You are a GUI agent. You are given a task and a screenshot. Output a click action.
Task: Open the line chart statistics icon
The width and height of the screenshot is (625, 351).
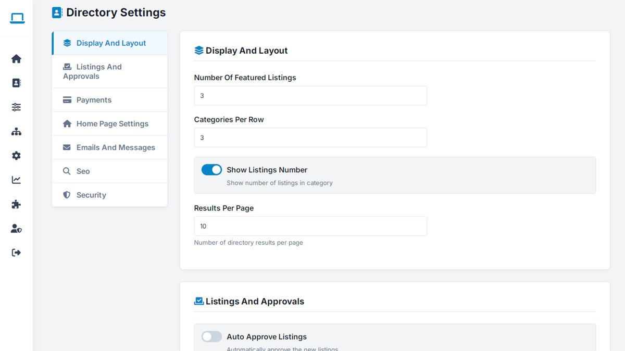click(x=16, y=180)
